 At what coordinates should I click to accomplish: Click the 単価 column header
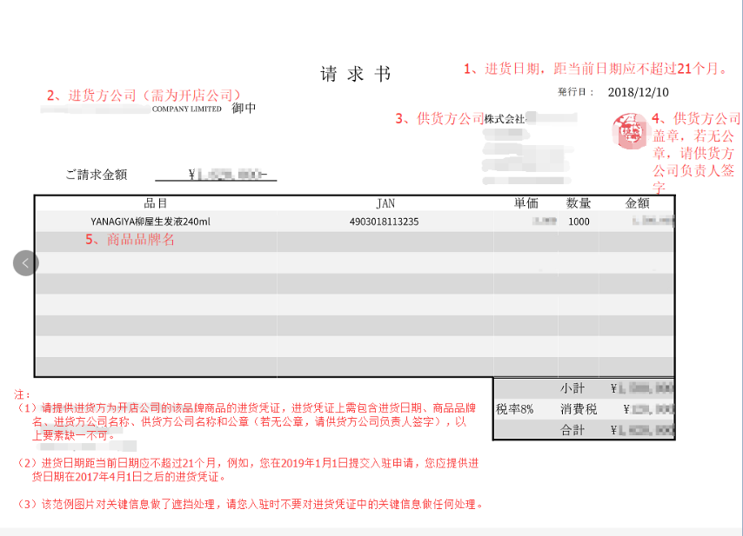pos(525,203)
